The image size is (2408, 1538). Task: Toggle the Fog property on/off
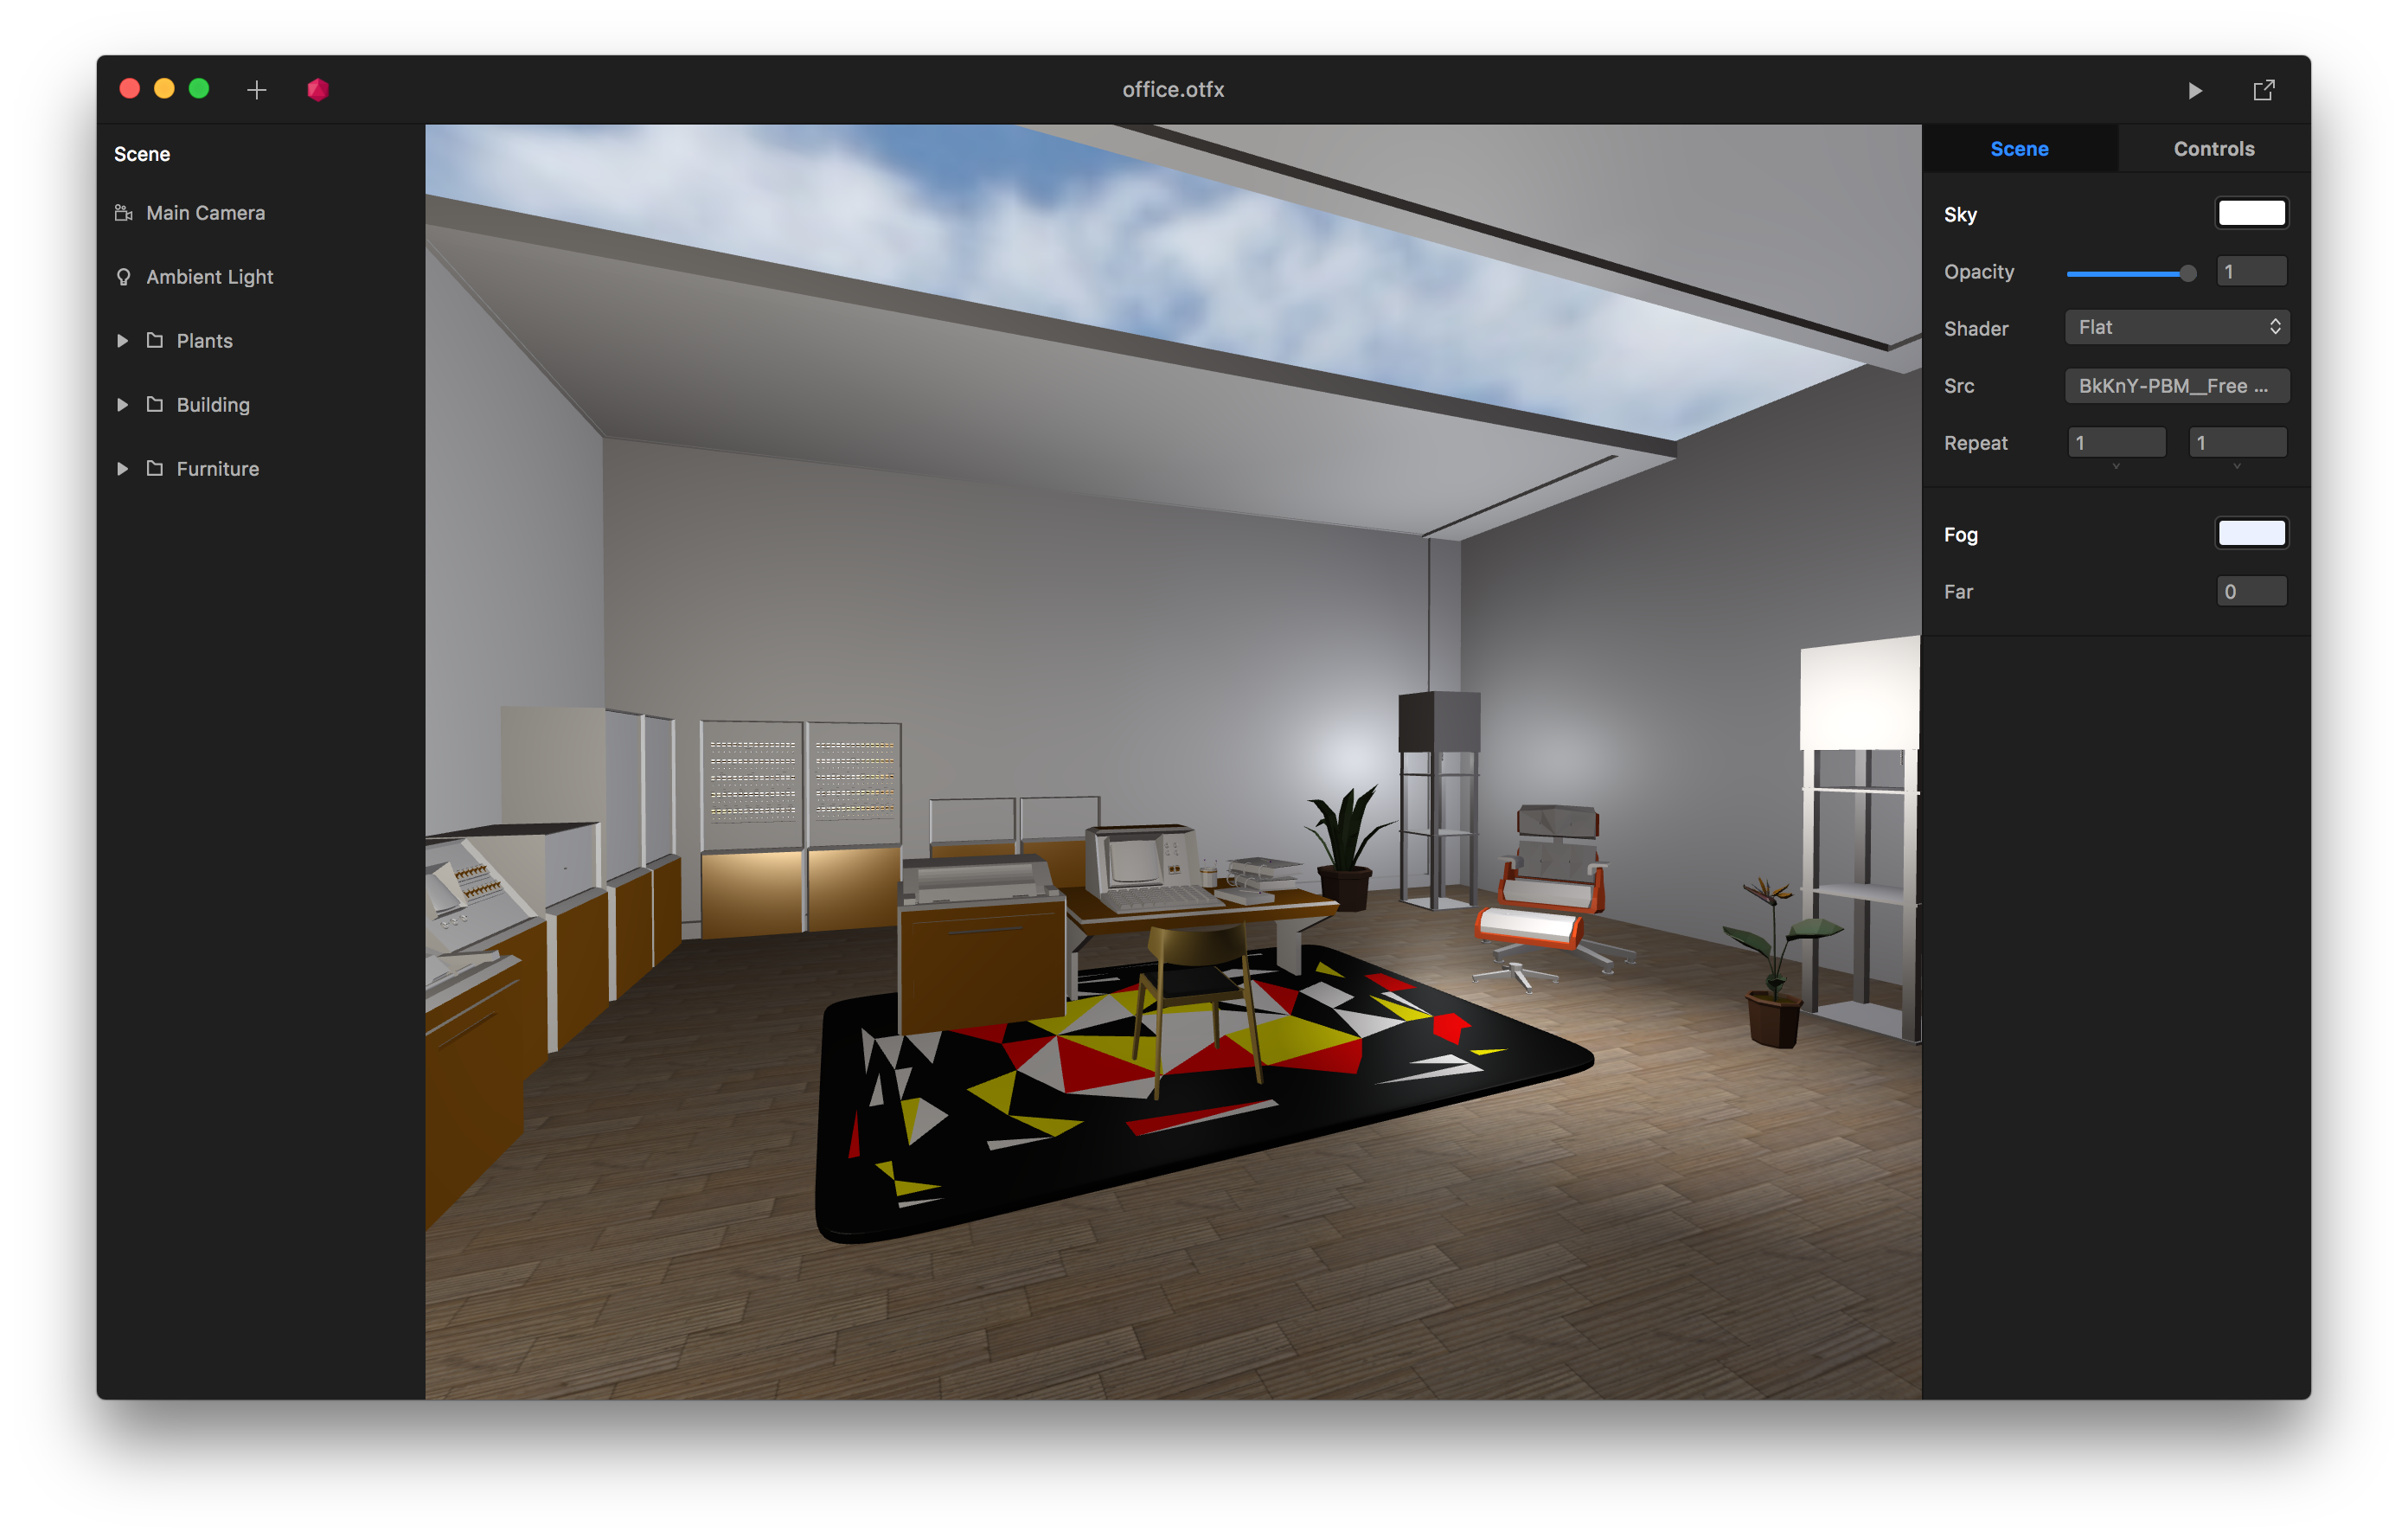tap(2251, 532)
